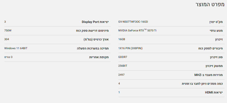Screen dimensions: 227x103
Task: Click the יציאות Display Port label
Action: [95, 22]
